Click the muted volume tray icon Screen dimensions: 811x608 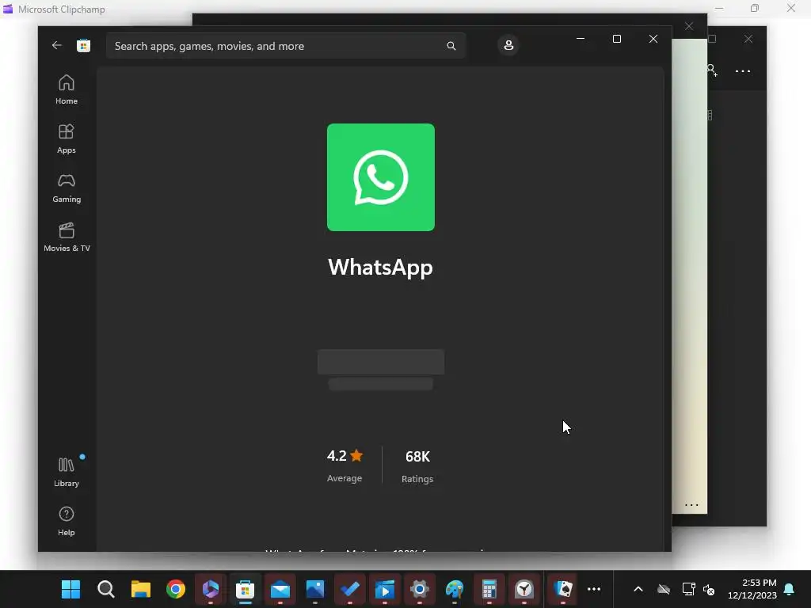pyautogui.click(x=709, y=589)
